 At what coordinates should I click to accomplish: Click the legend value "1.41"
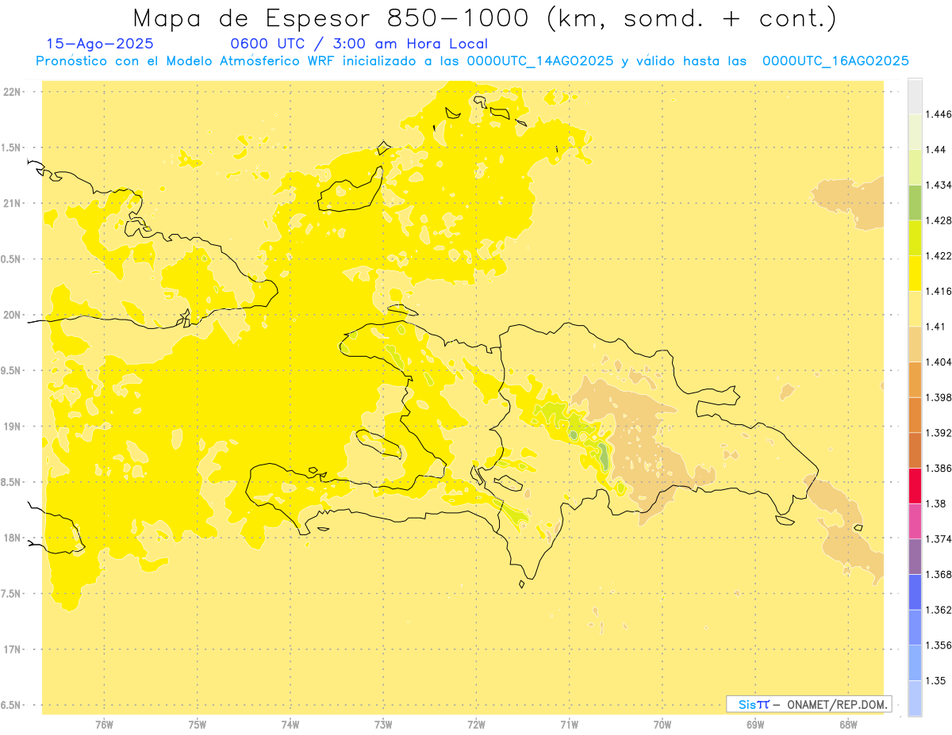936,327
